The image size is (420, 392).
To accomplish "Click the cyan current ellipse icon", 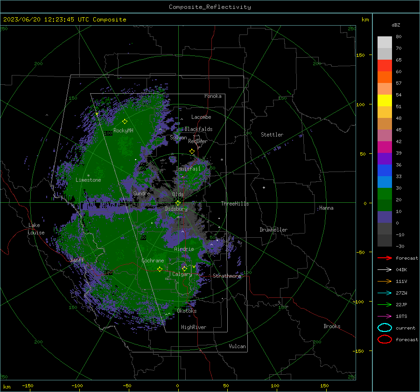I will coord(385,328).
